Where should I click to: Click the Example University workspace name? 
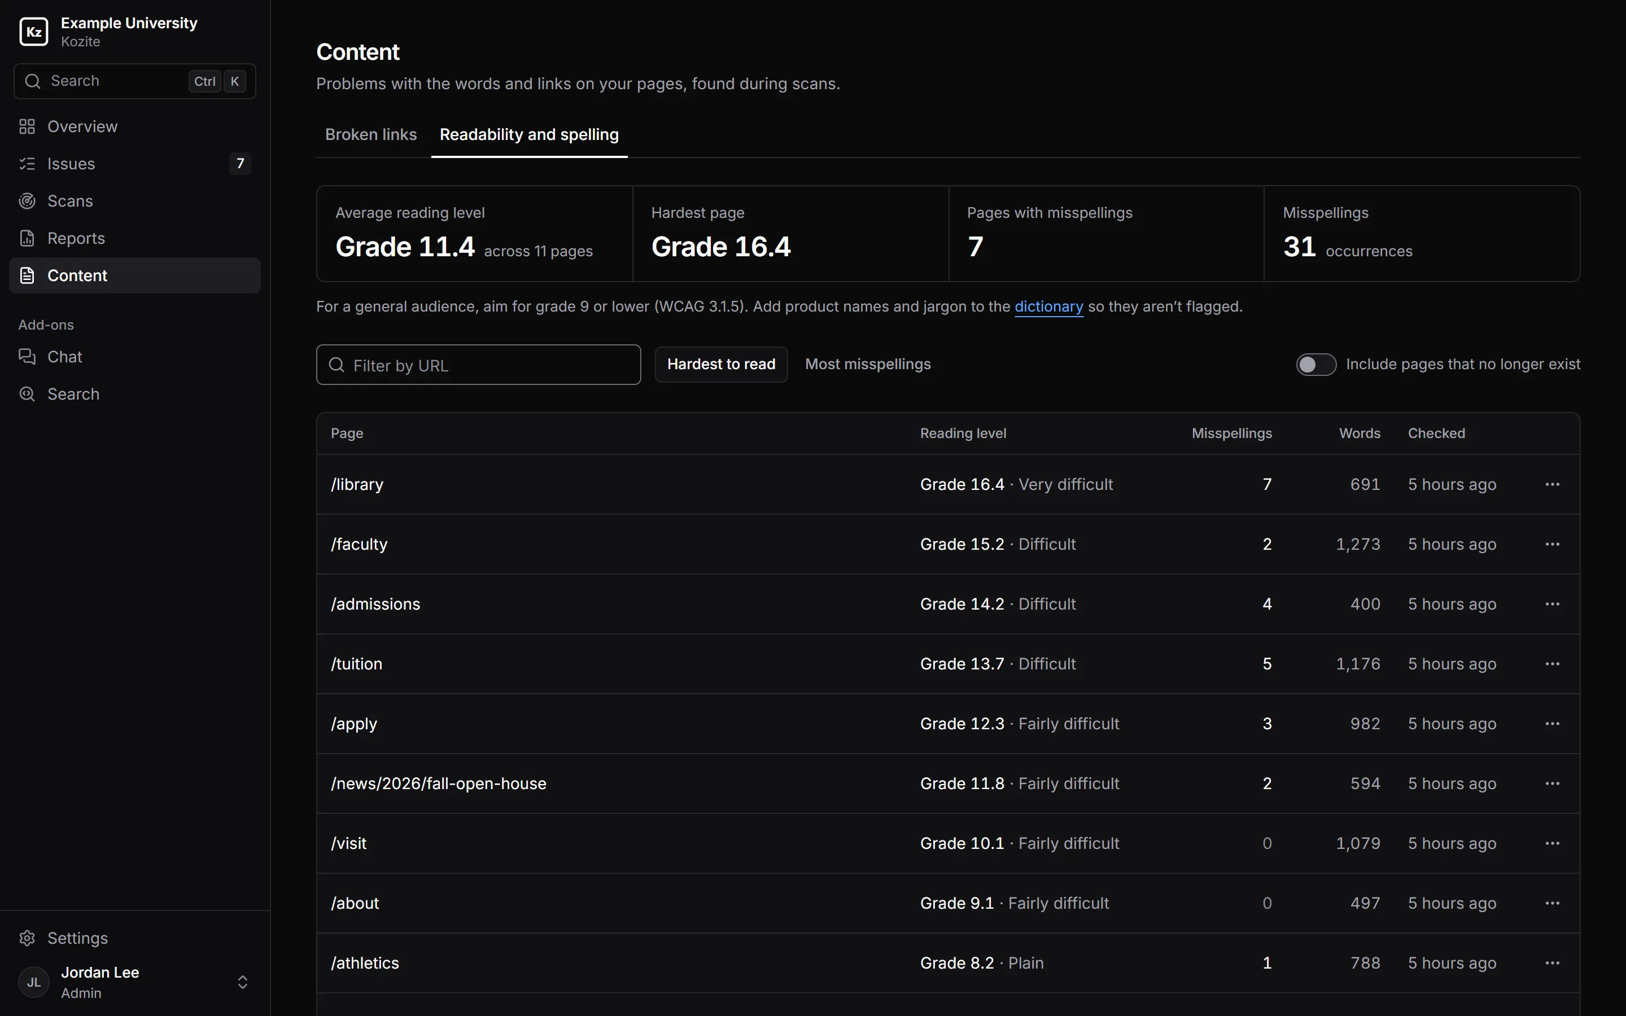click(x=129, y=23)
